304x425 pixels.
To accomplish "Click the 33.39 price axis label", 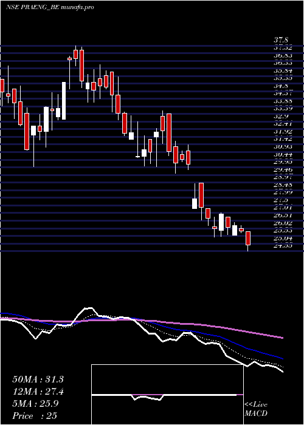I will tap(283, 109).
